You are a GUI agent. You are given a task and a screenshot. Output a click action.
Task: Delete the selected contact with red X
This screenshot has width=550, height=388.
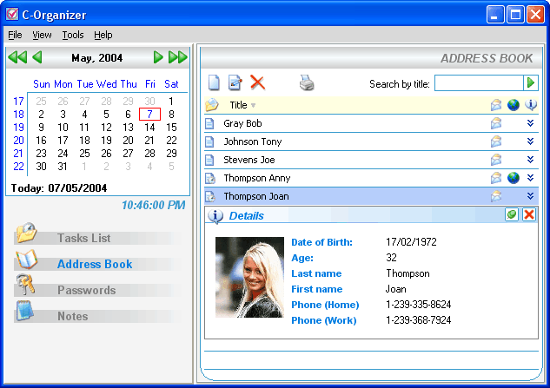(x=257, y=83)
